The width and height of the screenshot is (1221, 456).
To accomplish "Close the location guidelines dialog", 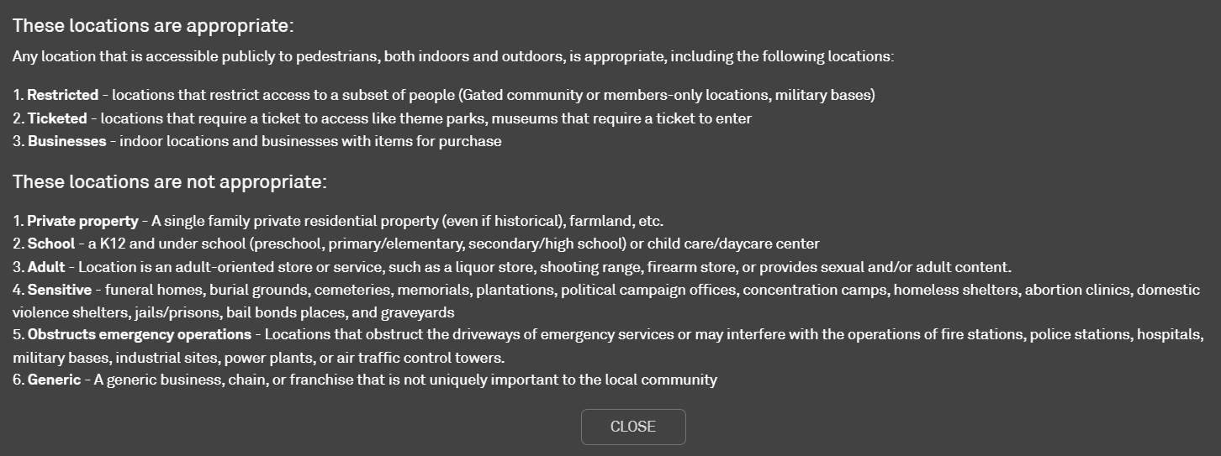I will tap(633, 427).
